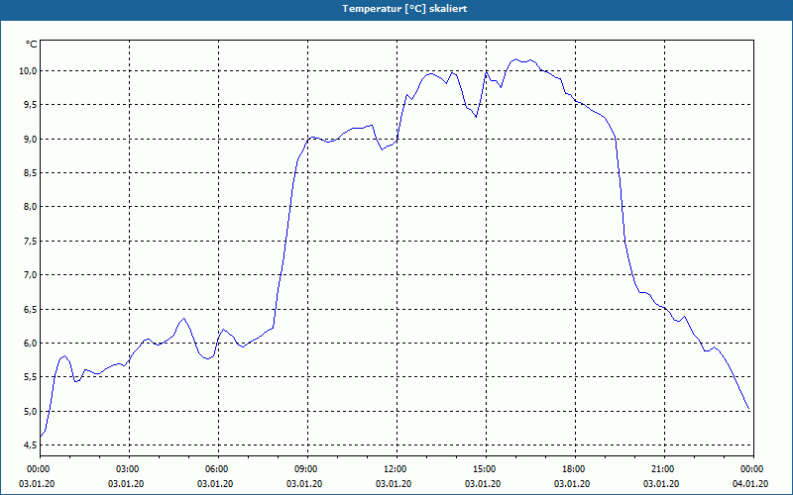Image resolution: width=793 pixels, height=495 pixels.
Task: Click the 03.01.20 date under 15:00
Action: click(x=483, y=484)
